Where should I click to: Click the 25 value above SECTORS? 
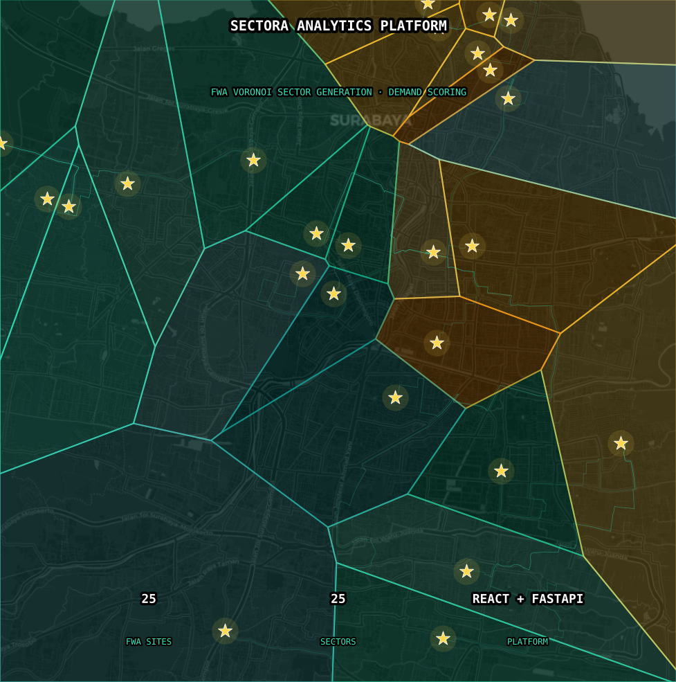point(338,598)
